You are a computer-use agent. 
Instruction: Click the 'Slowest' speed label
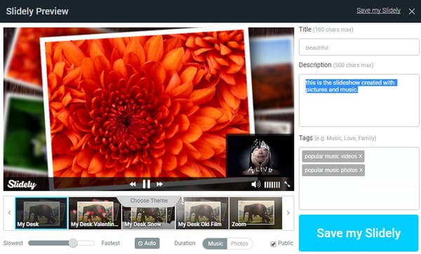tap(13, 243)
